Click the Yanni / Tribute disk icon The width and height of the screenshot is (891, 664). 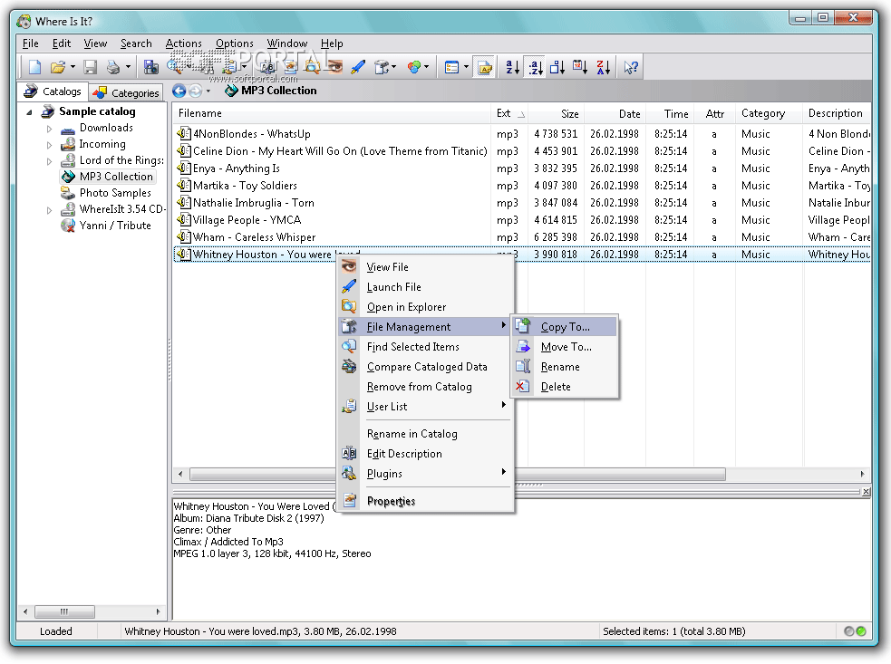pos(68,226)
